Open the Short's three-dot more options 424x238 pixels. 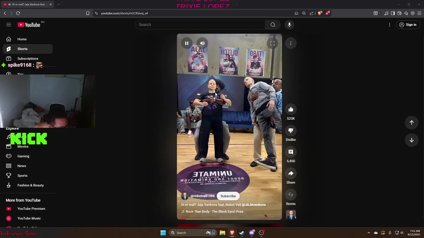click(291, 43)
